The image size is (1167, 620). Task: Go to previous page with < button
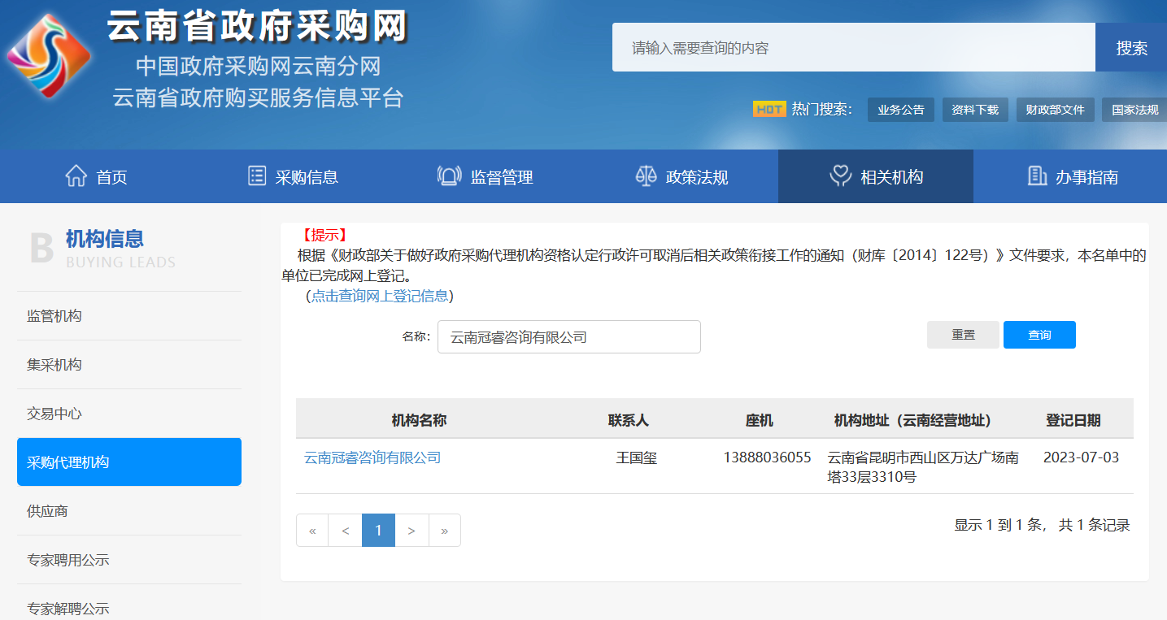(x=346, y=531)
